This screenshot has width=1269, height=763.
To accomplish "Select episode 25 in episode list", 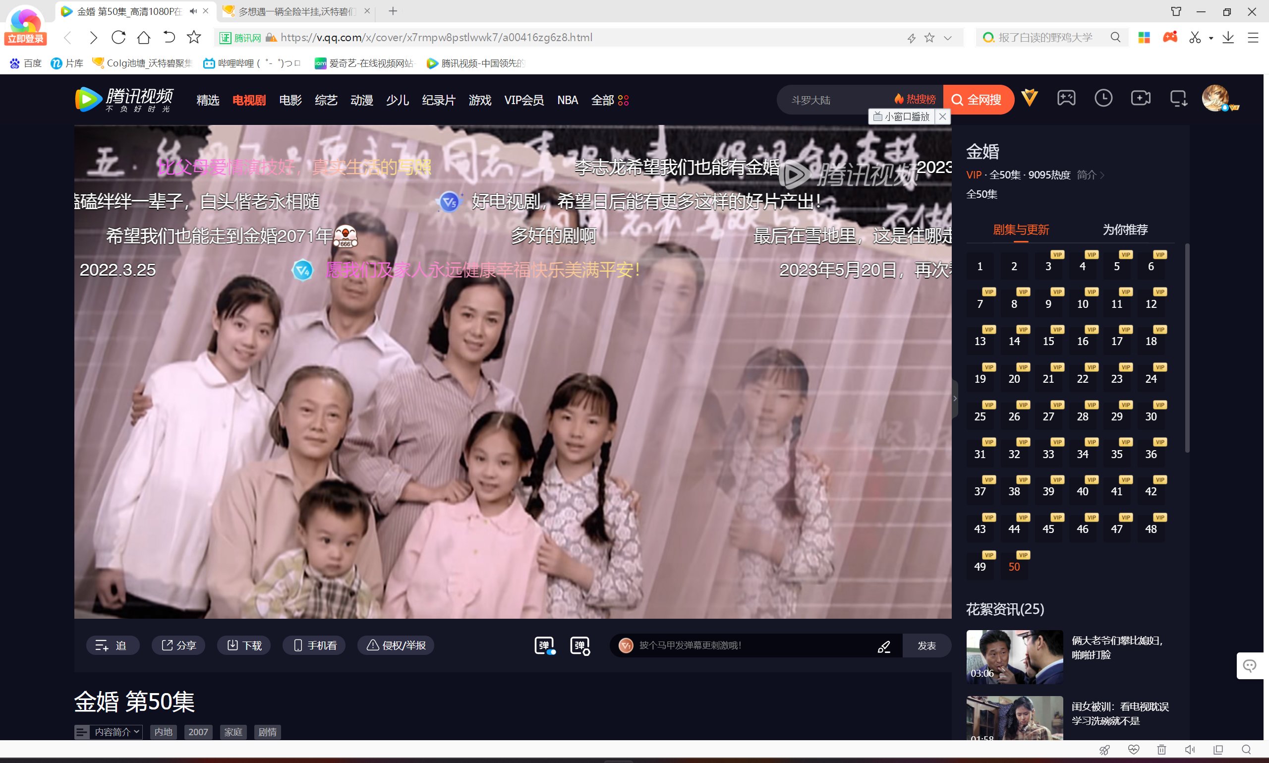I will coord(980,416).
